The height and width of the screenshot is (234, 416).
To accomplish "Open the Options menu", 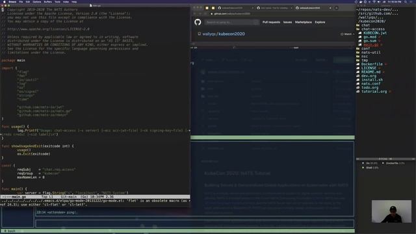I will coord(37,1).
